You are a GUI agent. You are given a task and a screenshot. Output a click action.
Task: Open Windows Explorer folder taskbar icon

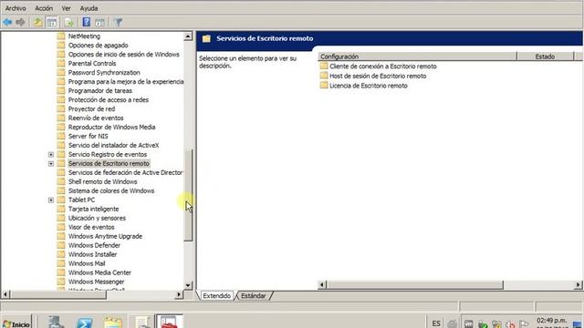coord(113,322)
